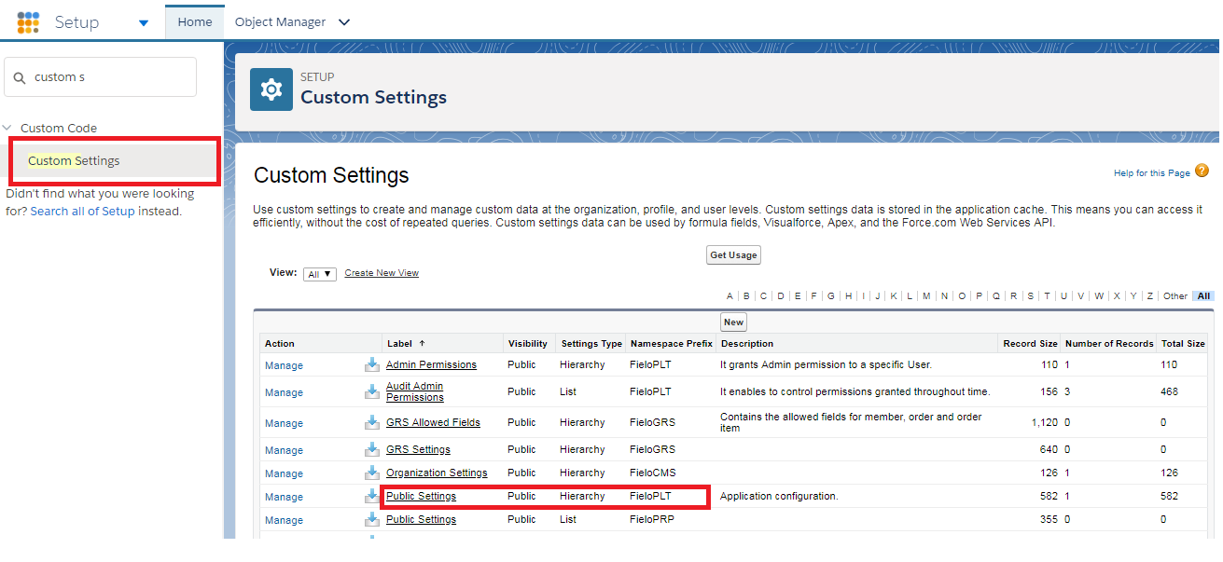
Task: Click the download icon in GRS Allowed Fields row
Action: click(372, 422)
